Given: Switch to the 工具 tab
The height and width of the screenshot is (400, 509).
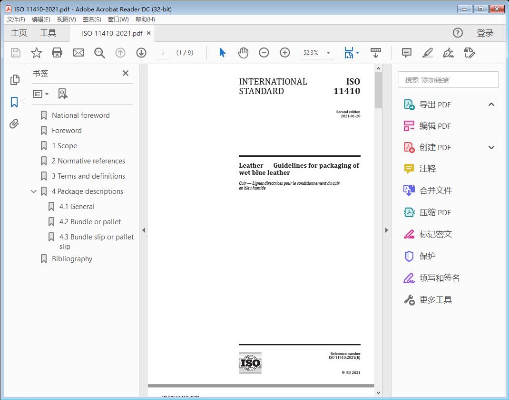Looking at the screenshot, I should click(48, 33).
